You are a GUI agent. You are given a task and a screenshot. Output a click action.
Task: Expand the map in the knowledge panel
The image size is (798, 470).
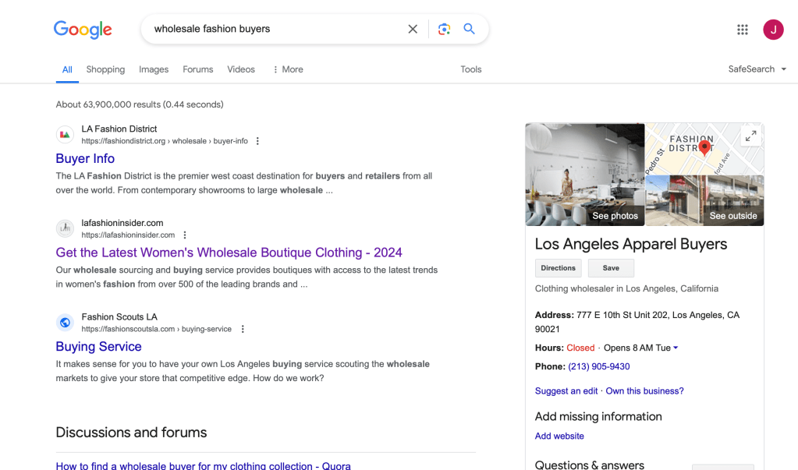pyautogui.click(x=750, y=136)
